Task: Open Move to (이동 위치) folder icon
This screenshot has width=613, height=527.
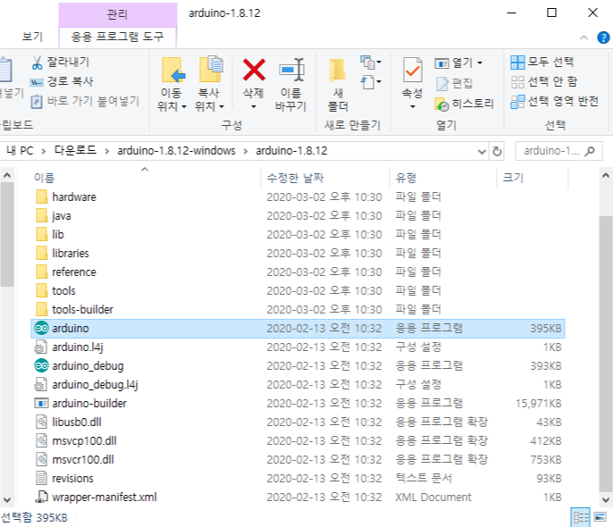Action: 172,71
